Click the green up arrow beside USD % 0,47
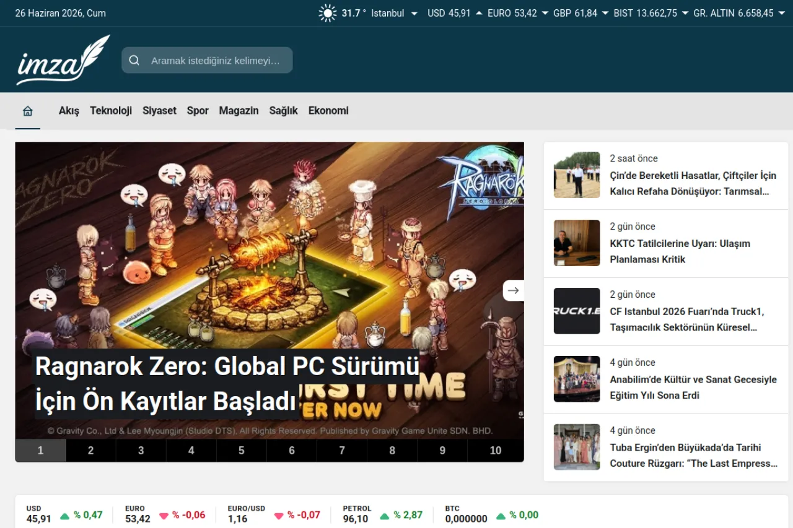The image size is (793, 528). (x=65, y=516)
